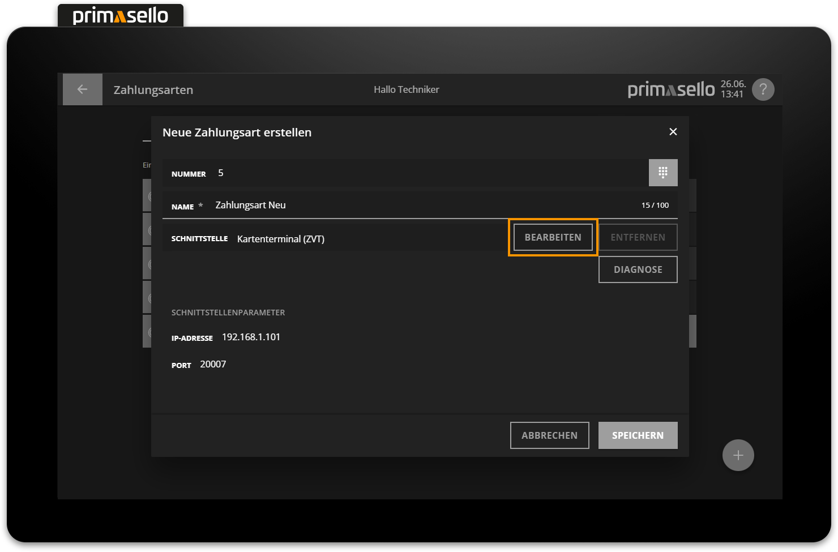Run the Diagnose for the card terminal
The image size is (838, 552).
click(638, 269)
